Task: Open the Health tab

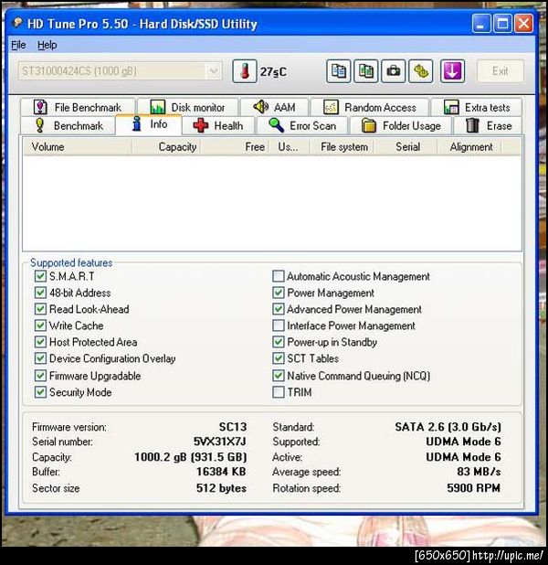Action: tap(218, 126)
